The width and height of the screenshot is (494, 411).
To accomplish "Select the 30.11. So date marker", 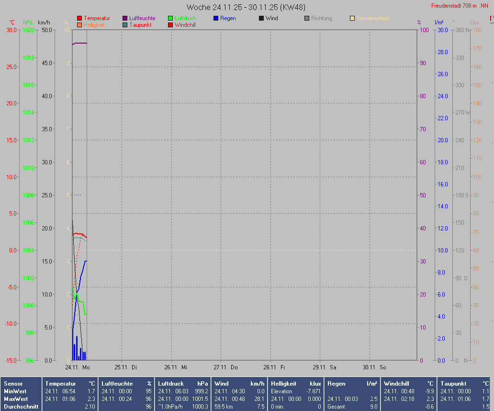I will pyautogui.click(x=373, y=367).
